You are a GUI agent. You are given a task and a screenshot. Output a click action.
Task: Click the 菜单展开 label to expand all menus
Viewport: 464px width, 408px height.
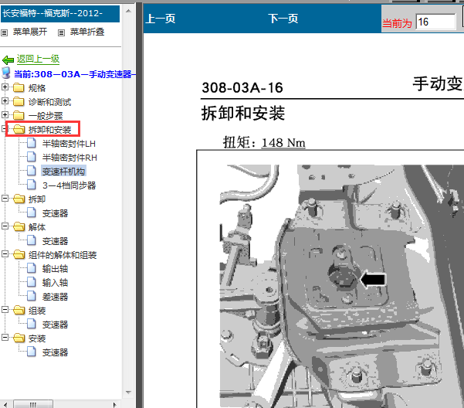coord(30,32)
